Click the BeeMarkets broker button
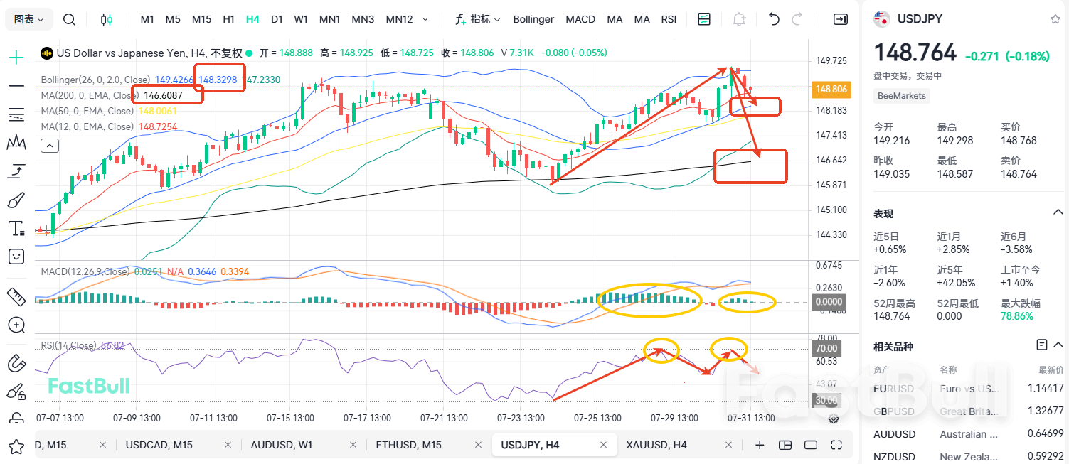Image resolution: width=1069 pixels, height=464 pixels. [901, 95]
